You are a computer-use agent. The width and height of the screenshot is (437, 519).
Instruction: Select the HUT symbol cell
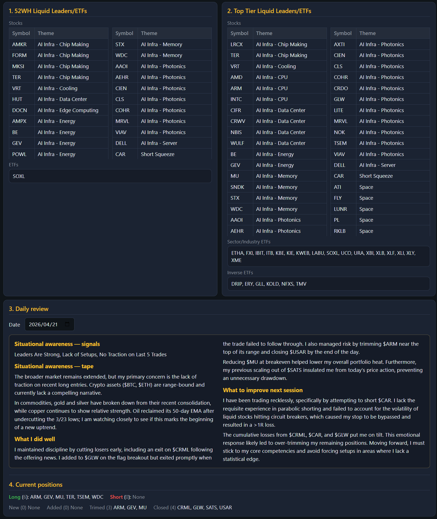[x=22, y=99]
